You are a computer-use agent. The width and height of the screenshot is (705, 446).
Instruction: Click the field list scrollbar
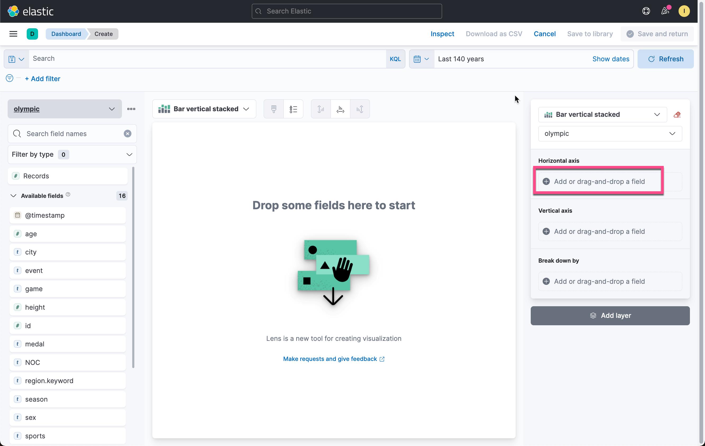tap(133, 267)
